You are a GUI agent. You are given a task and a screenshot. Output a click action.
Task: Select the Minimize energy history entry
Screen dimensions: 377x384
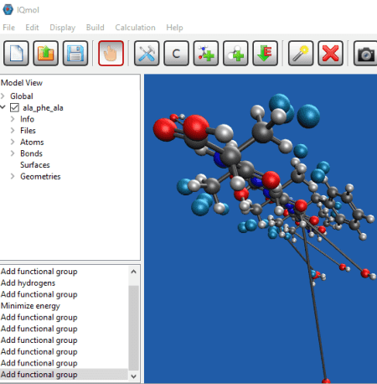click(x=30, y=306)
